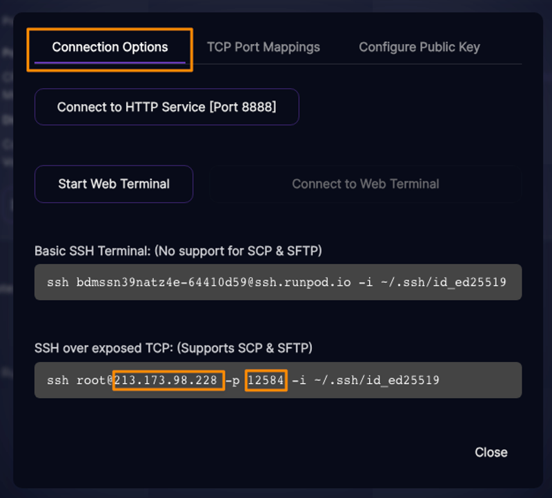
Task: Select the Configure Public Key tab
Action: [420, 47]
